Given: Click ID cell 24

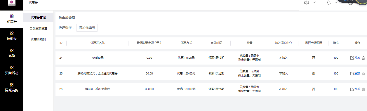Looking at the screenshot, I should tap(61, 58).
